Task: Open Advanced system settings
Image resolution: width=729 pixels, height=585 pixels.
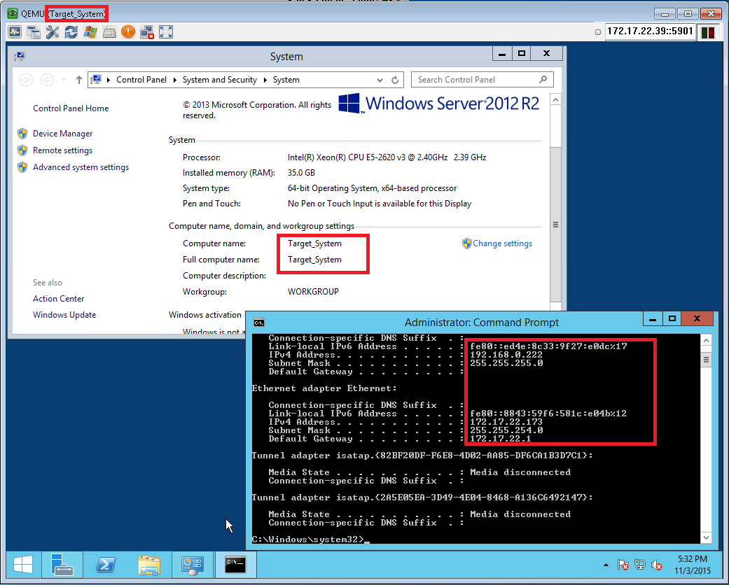Action: click(x=81, y=167)
